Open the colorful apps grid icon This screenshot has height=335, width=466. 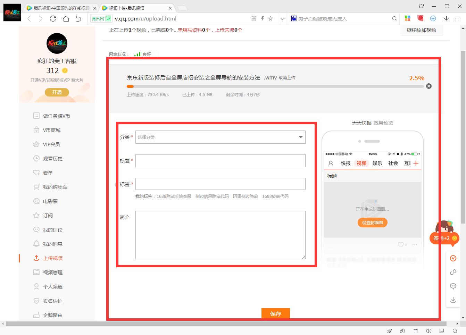pyautogui.click(x=408, y=18)
